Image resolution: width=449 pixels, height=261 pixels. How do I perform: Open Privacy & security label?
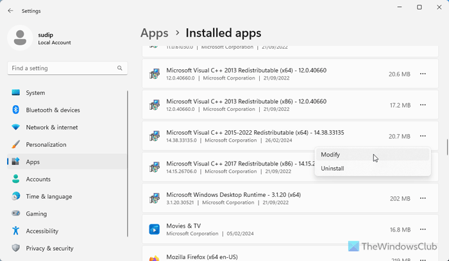click(50, 248)
